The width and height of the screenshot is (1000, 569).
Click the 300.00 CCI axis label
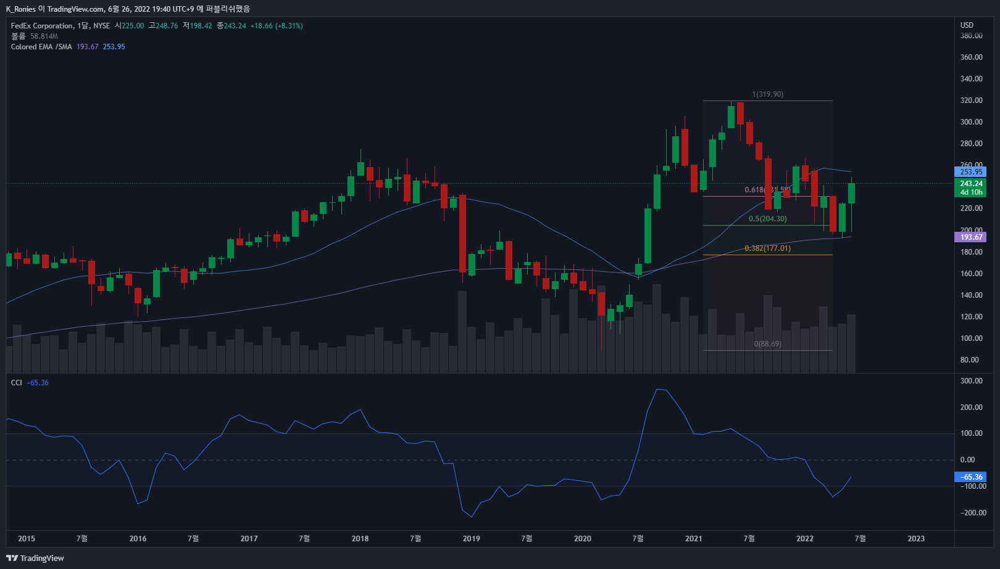click(x=972, y=381)
